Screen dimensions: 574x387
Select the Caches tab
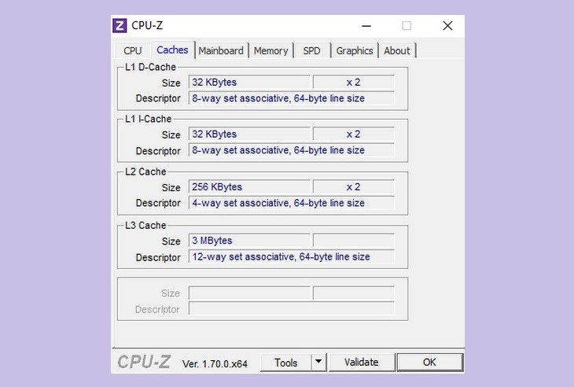tap(172, 50)
